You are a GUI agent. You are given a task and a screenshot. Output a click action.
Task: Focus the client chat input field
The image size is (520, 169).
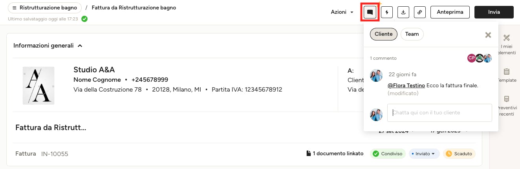[439, 113]
